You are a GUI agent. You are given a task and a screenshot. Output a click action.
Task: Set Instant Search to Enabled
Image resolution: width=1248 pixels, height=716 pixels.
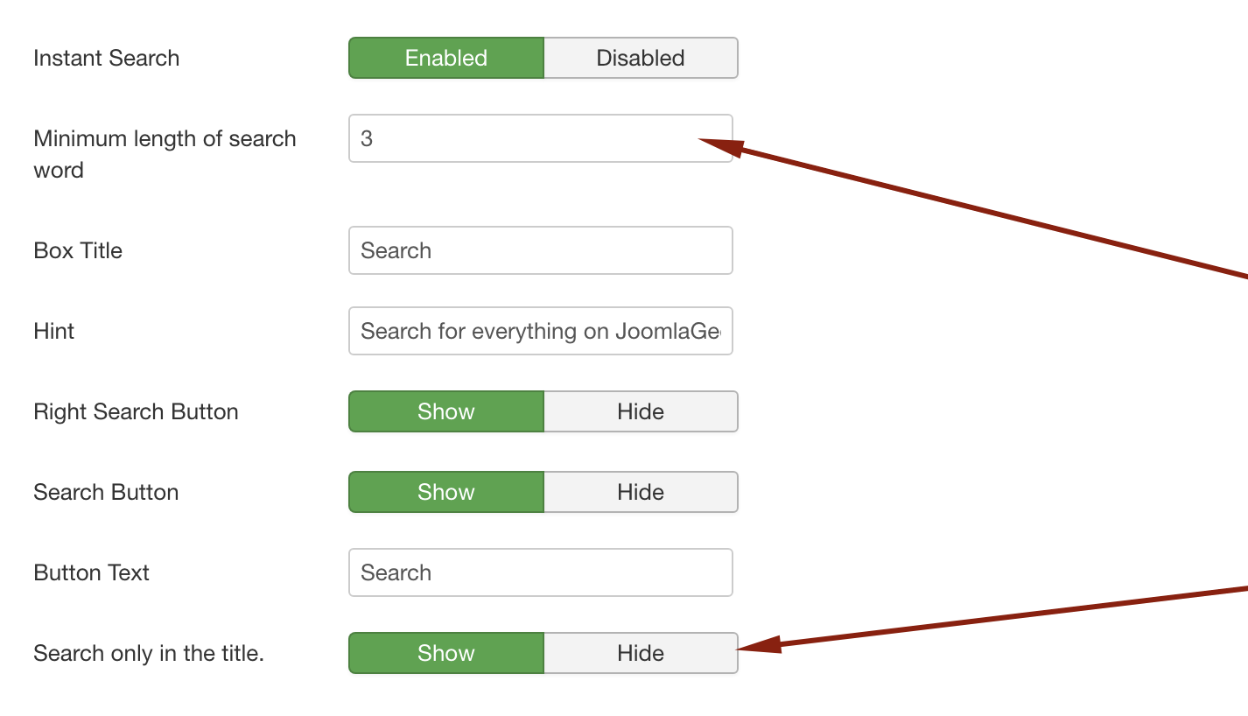(x=446, y=58)
